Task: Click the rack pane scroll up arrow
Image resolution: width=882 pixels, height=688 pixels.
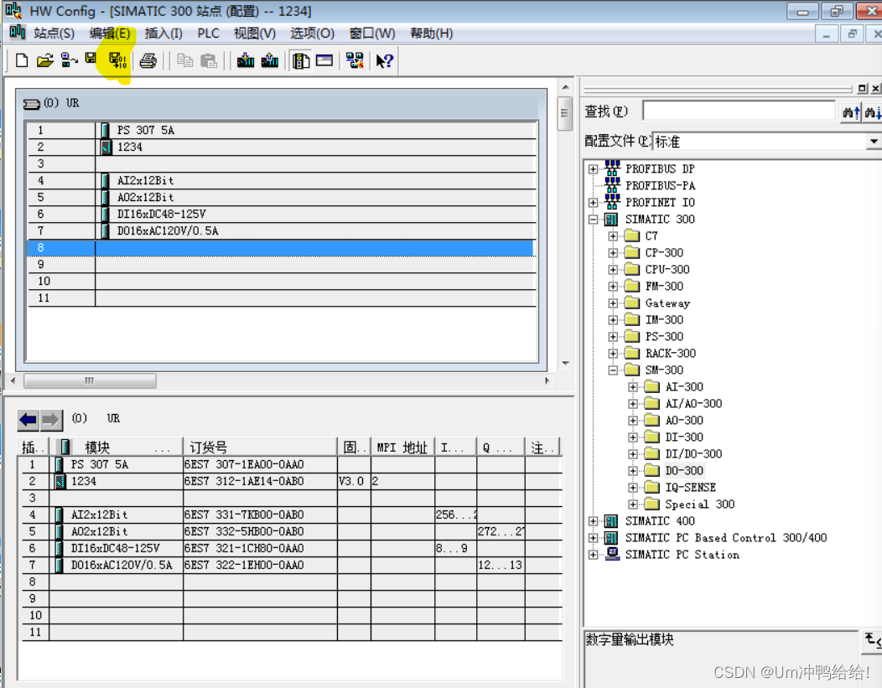Action: click(x=565, y=87)
